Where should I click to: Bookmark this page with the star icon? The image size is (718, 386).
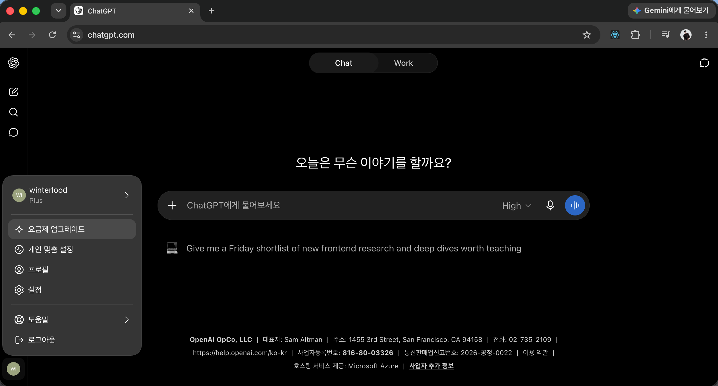point(587,35)
